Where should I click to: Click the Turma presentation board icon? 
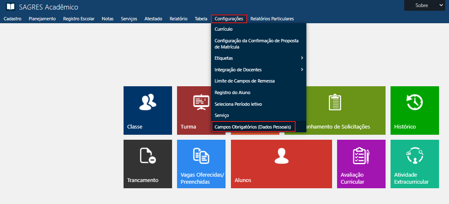pos(201,102)
